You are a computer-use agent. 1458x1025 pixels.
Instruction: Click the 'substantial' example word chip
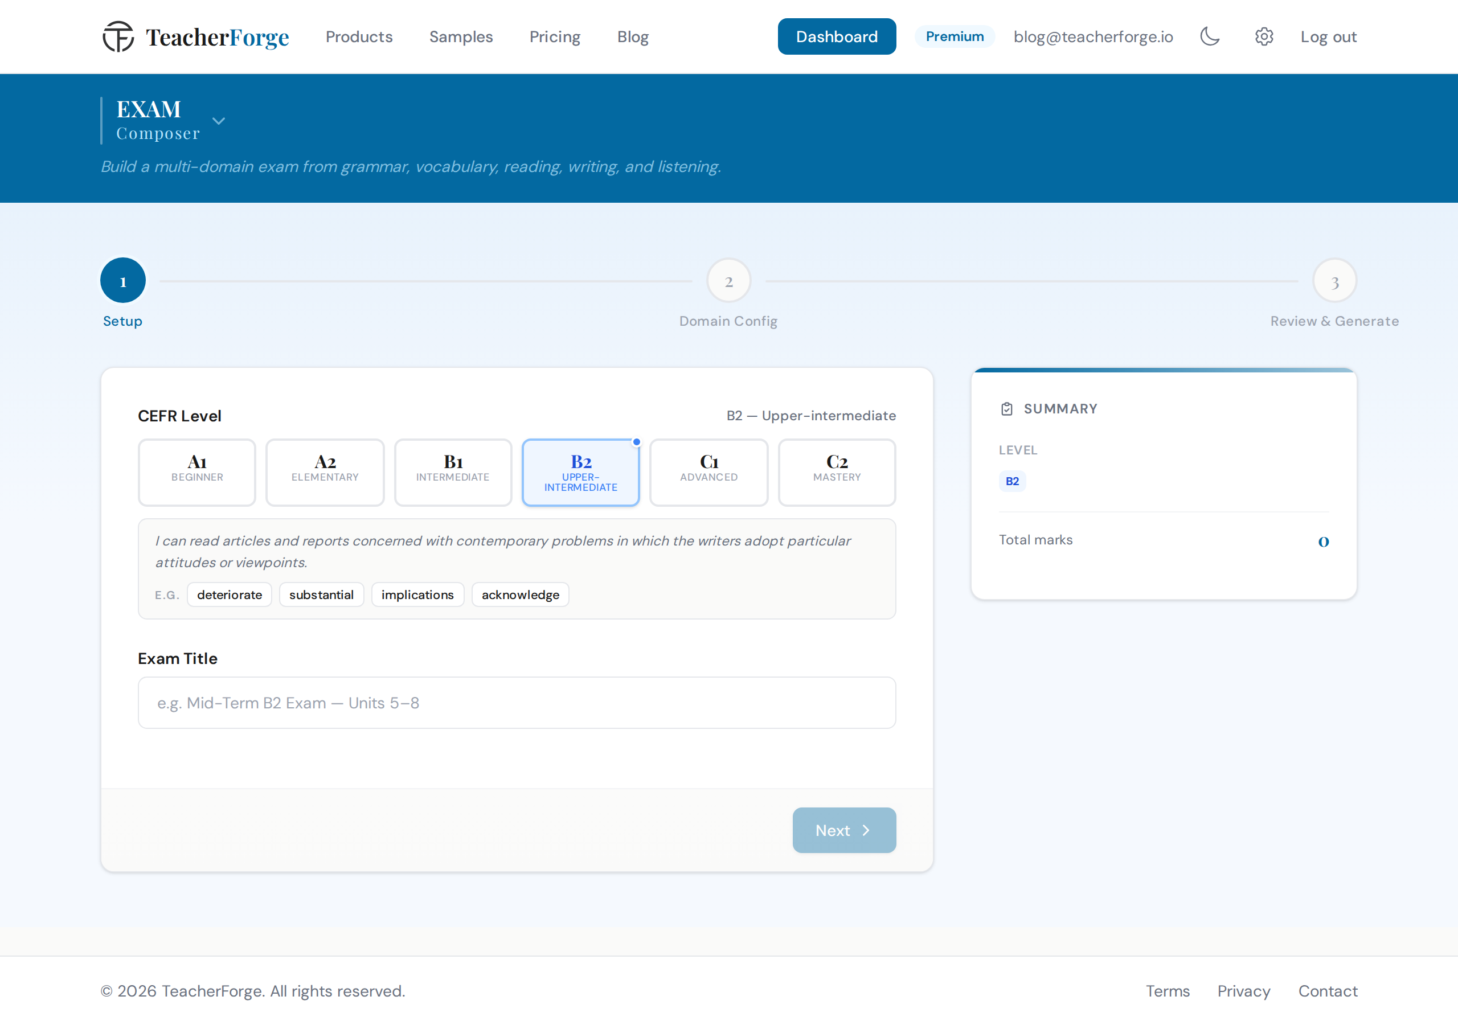click(321, 594)
